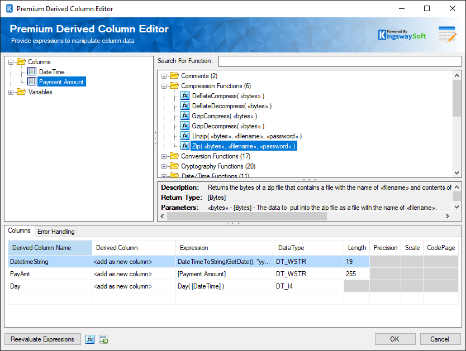
Task: Maximize the editor window
Action: [x=427, y=8]
